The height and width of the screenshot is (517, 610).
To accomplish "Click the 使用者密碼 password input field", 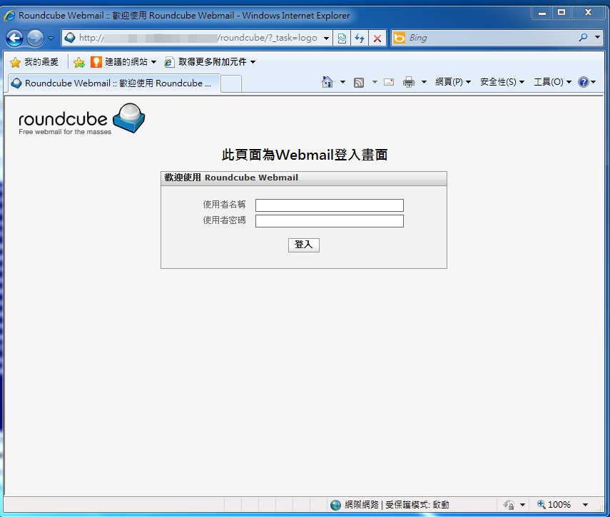I will 330,221.
